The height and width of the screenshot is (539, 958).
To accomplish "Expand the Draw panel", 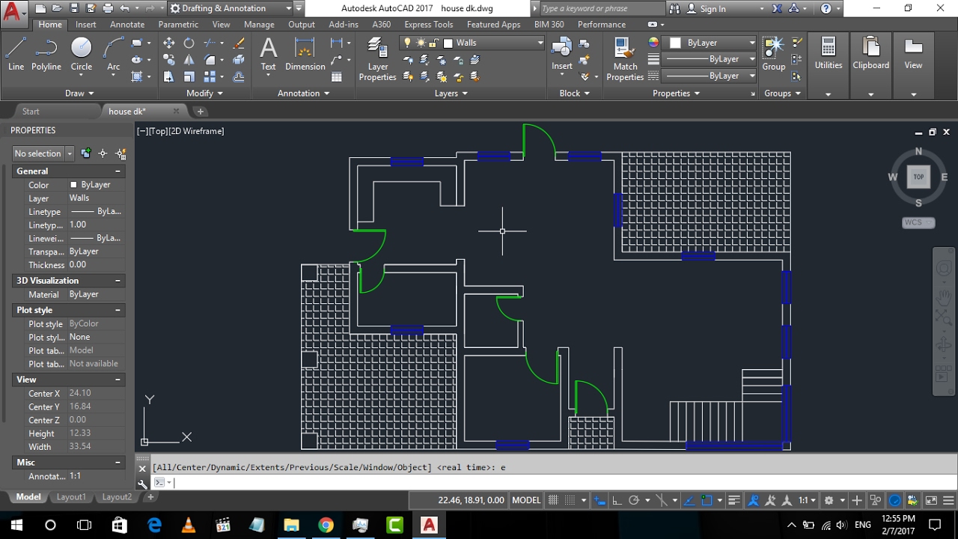I will point(79,94).
